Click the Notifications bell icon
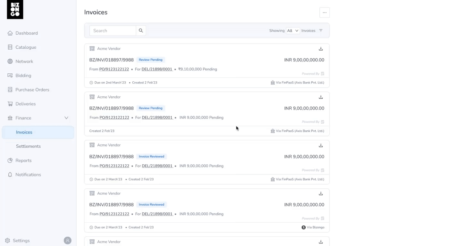The height and width of the screenshot is (246, 461). click(10, 175)
